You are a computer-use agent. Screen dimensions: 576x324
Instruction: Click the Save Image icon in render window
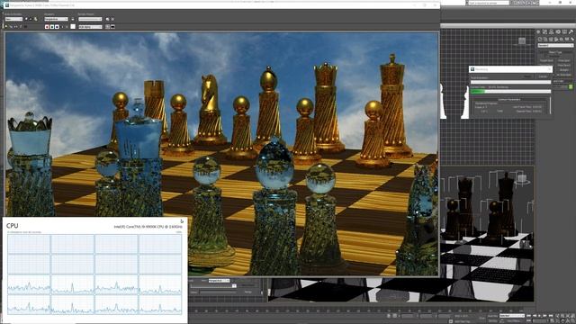tap(6, 27)
